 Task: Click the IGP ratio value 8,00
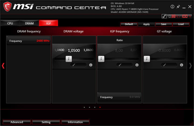pos(119,50)
